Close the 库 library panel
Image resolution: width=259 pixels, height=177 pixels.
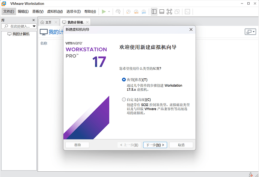(x=33, y=20)
